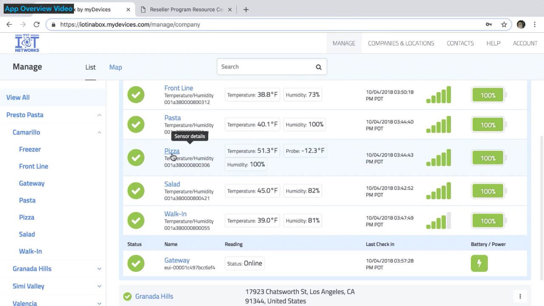Click the Walk-In sensor name link
544x306 pixels.
175,214
